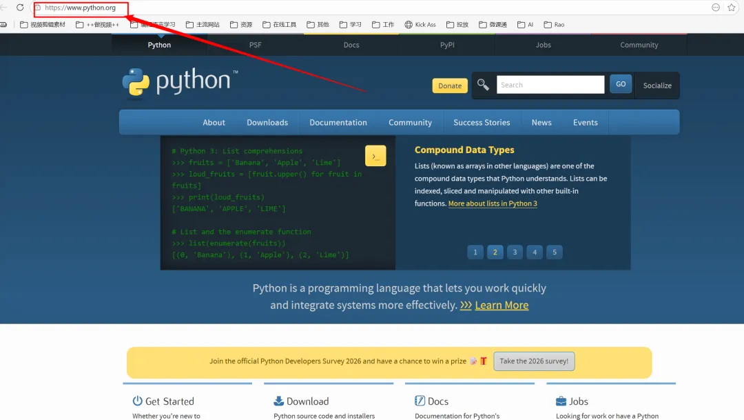Open the Kick Ass bookmark

click(420, 25)
